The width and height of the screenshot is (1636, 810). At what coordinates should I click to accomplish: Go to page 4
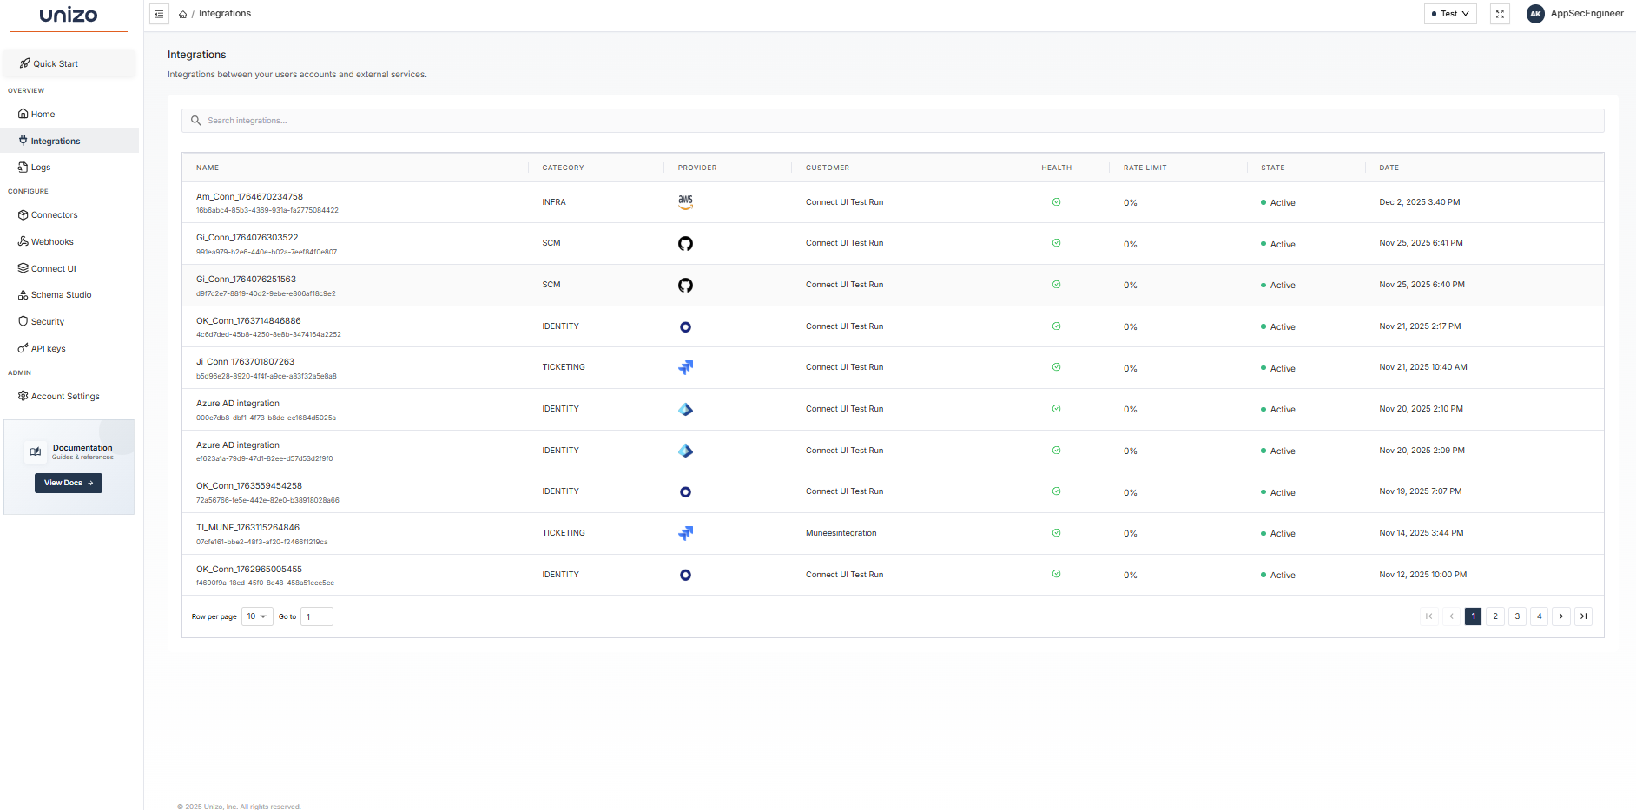click(x=1540, y=616)
